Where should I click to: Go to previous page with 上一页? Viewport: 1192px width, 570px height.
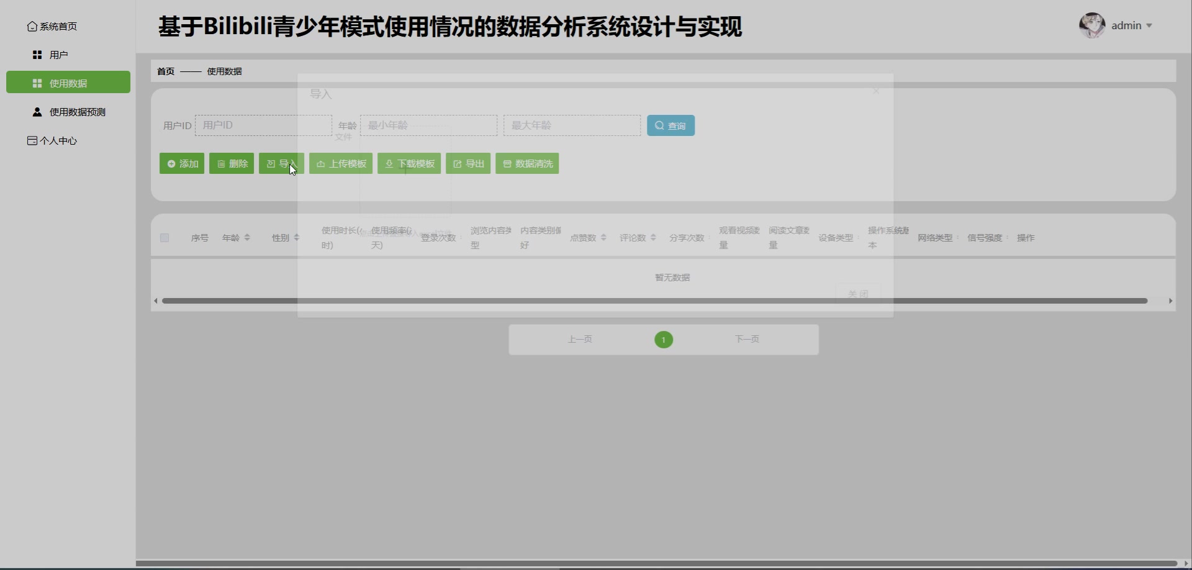coord(580,339)
